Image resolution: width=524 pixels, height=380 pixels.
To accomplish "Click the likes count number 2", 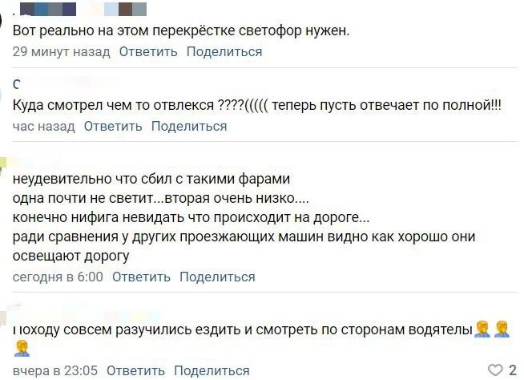I will pos(513,370).
